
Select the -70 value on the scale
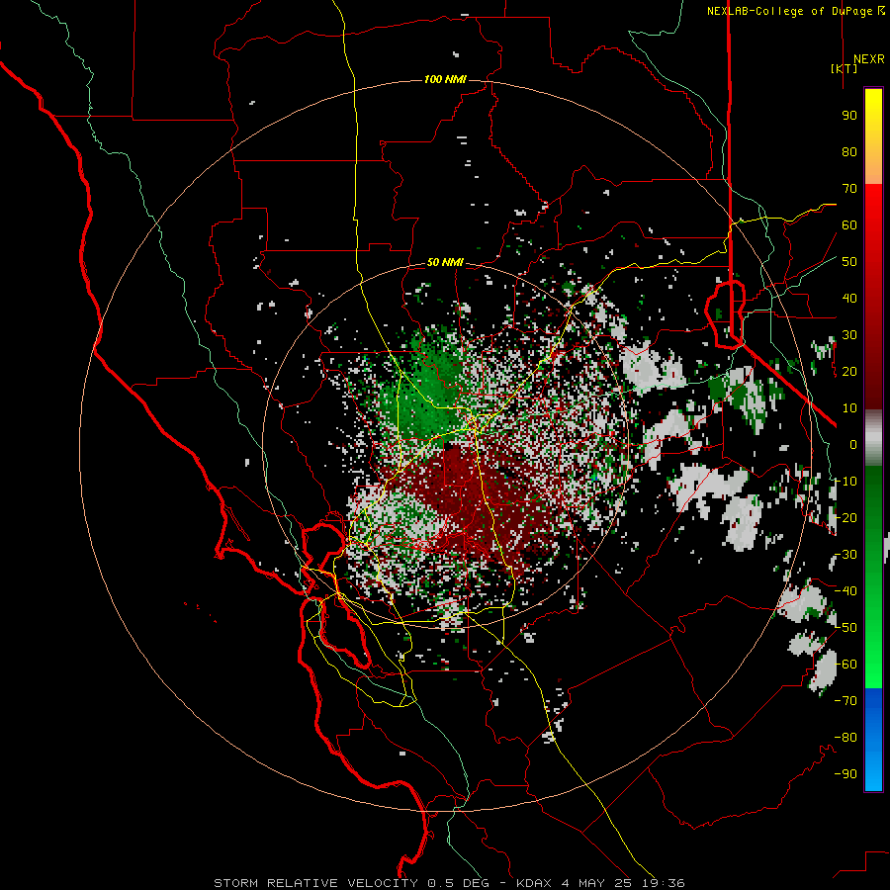845,701
